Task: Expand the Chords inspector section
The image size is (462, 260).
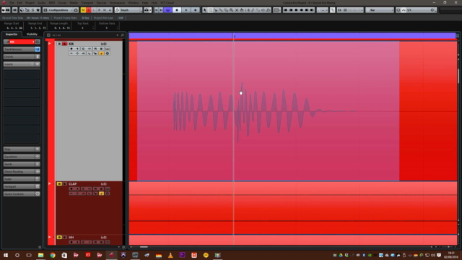Action: coord(22,56)
